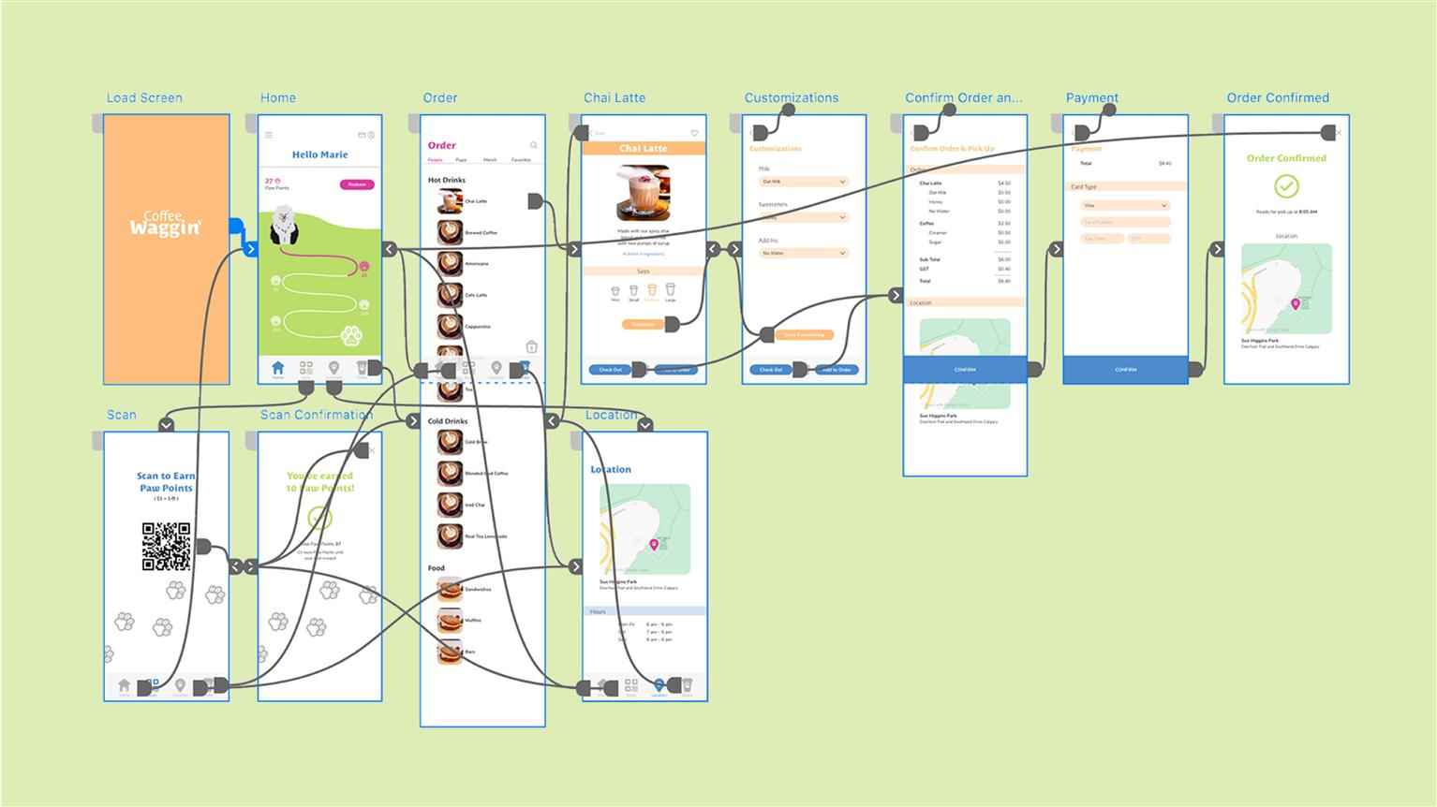The image size is (1437, 807).
Task: Click the pink Redeem button on Home
Action: (357, 184)
